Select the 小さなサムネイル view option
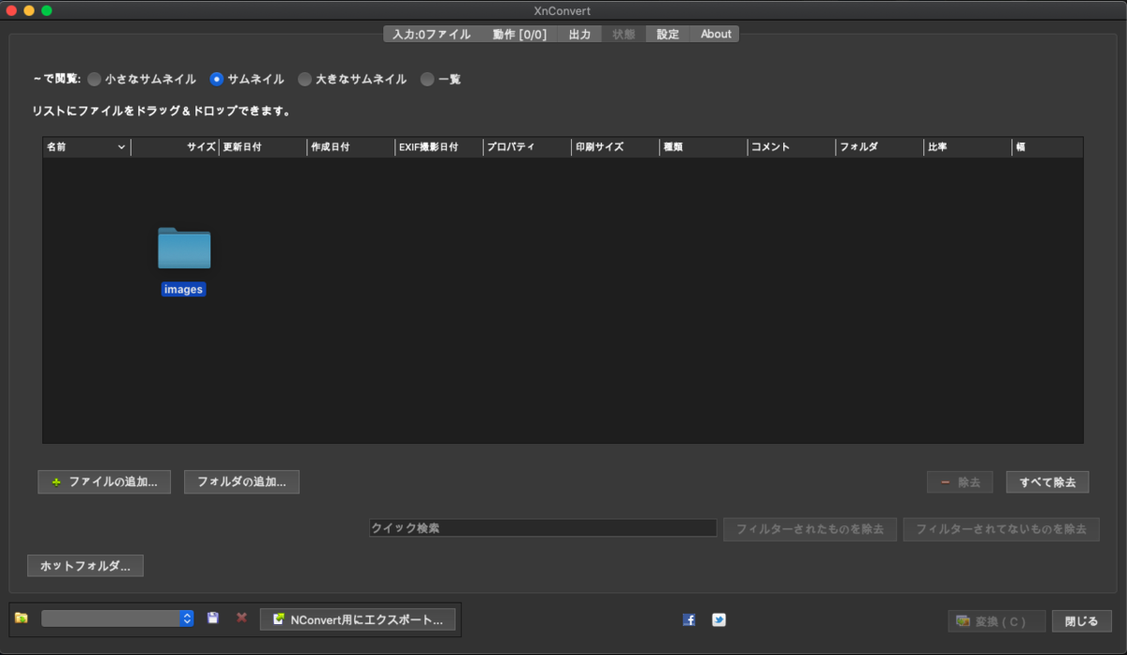This screenshot has width=1127, height=655. (x=94, y=79)
